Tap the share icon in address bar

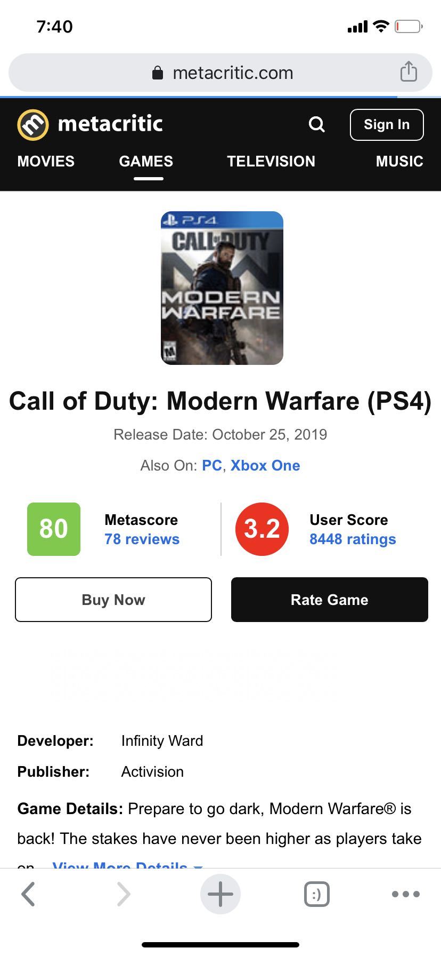tap(409, 71)
